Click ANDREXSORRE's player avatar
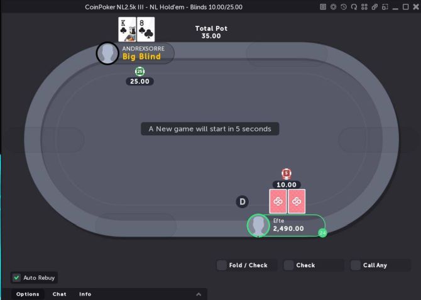Image resolution: width=421 pixels, height=300 pixels. [x=107, y=53]
